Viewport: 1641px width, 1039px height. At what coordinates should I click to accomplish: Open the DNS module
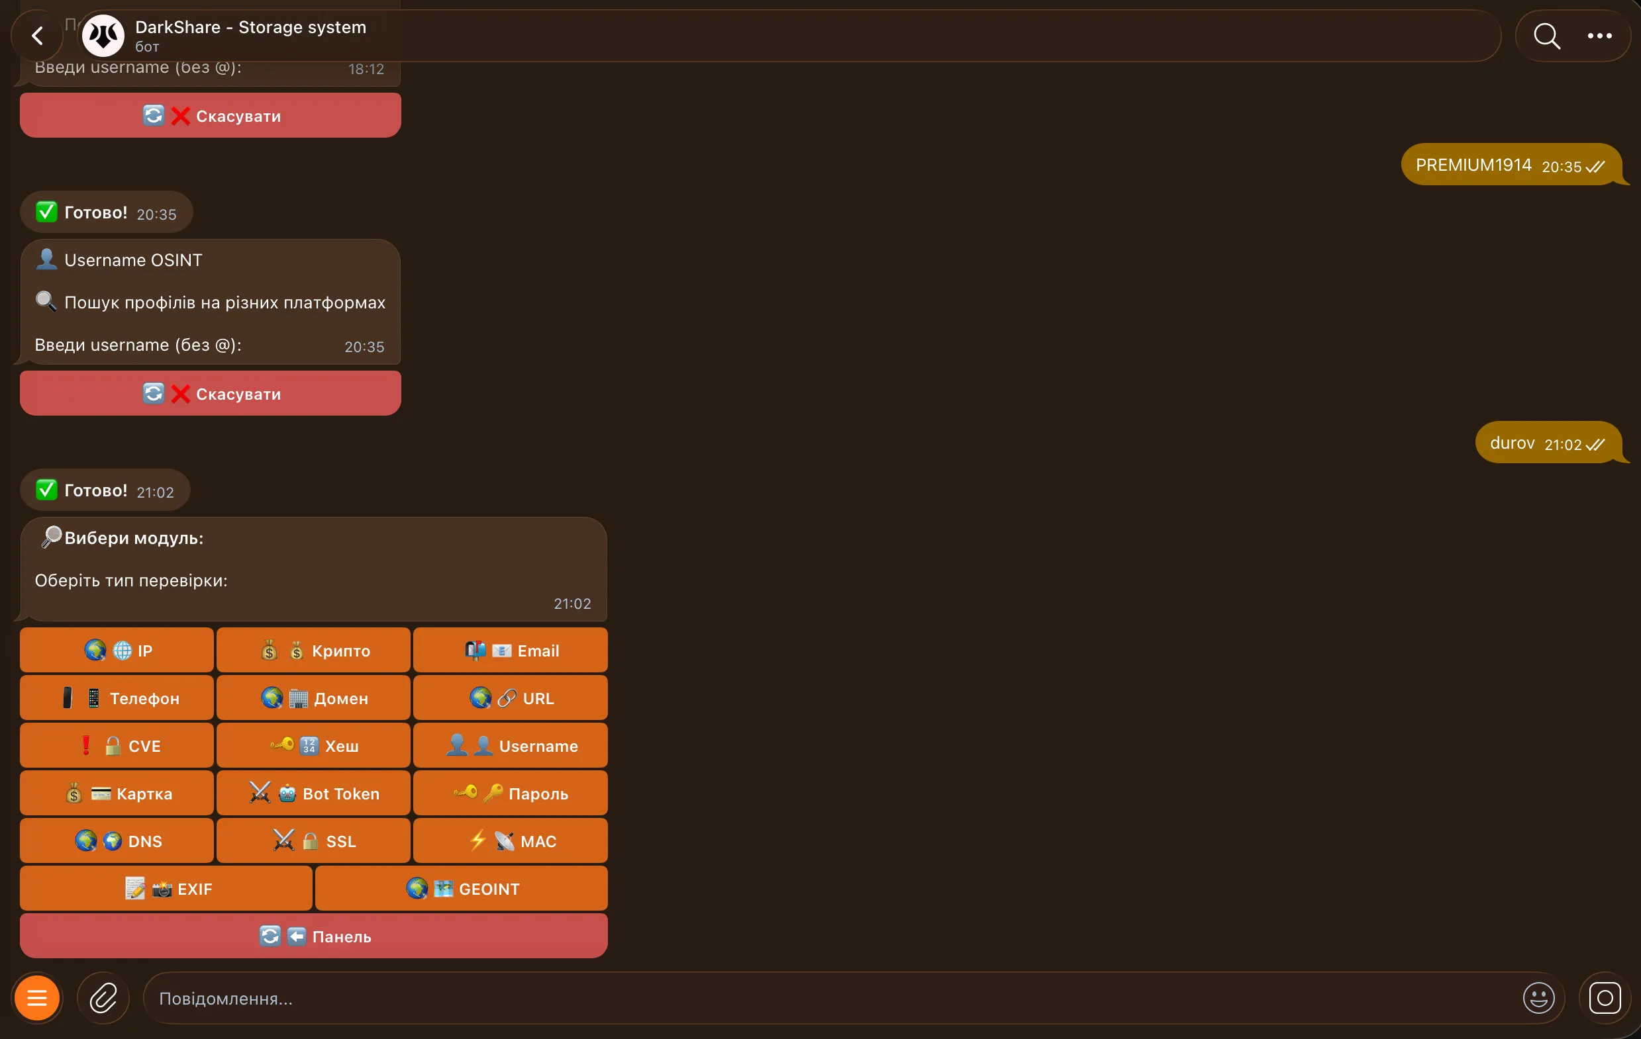pyautogui.click(x=117, y=841)
